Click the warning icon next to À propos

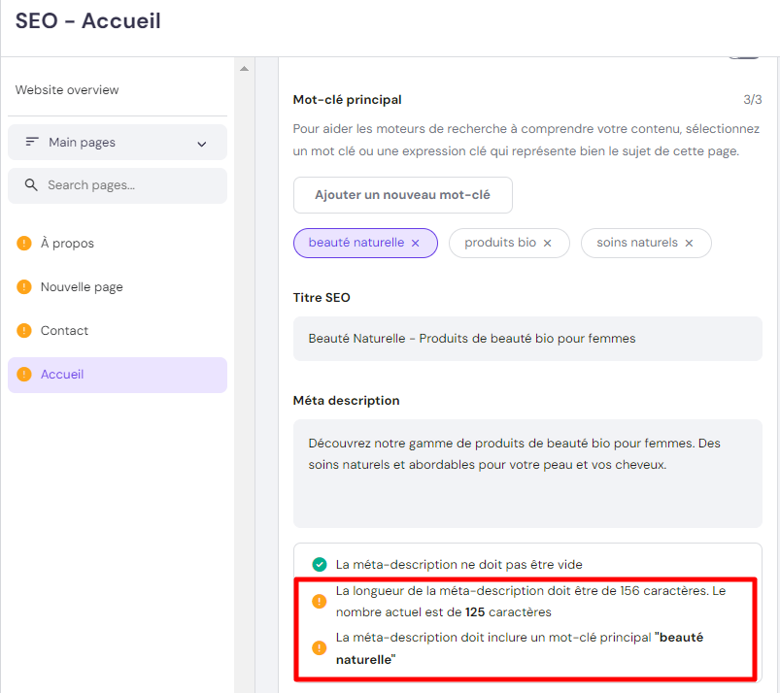click(x=23, y=243)
